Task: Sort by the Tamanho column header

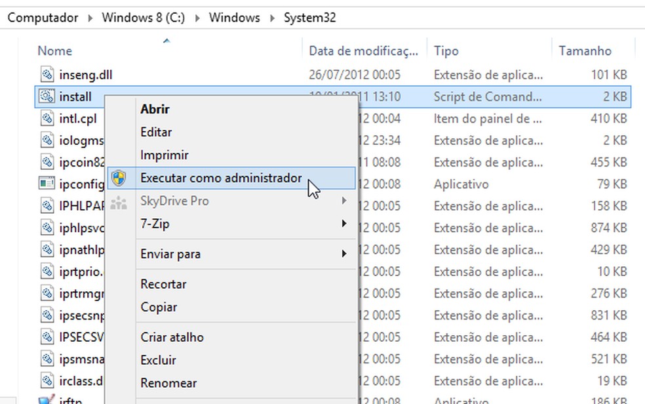Action: (585, 51)
